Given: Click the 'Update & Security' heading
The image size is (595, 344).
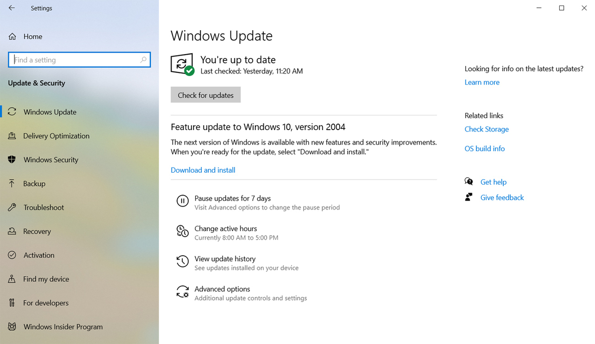Looking at the screenshot, I should point(37,83).
